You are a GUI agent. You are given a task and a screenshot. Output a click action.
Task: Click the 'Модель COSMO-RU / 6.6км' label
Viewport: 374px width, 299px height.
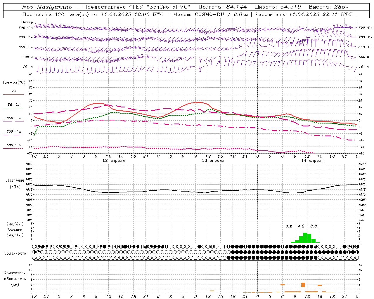point(210,14)
